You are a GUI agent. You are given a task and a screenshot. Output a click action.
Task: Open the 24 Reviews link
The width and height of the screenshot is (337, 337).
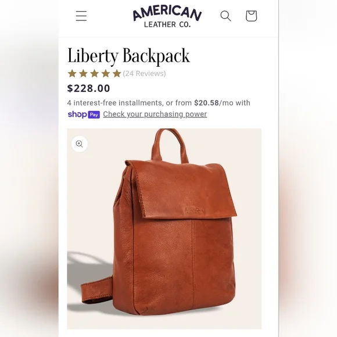144,74
